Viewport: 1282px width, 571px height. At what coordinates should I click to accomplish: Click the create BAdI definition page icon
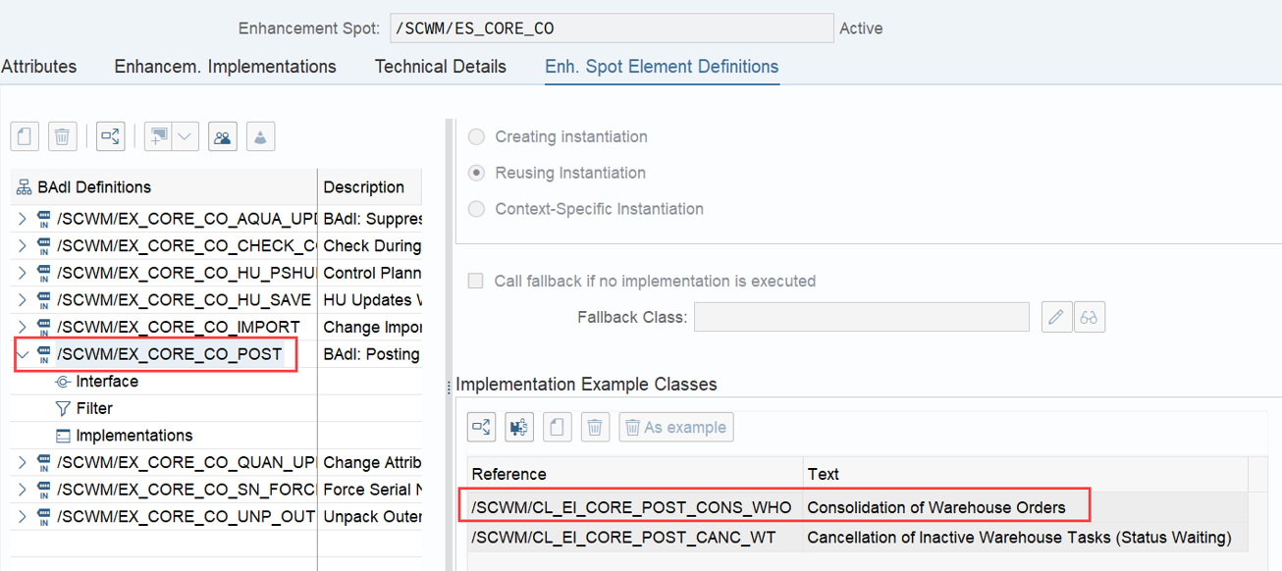tap(25, 137)
